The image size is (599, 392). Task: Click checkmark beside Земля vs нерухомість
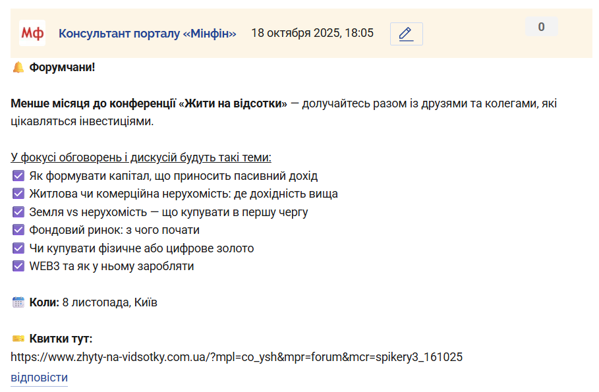point(18,212)
